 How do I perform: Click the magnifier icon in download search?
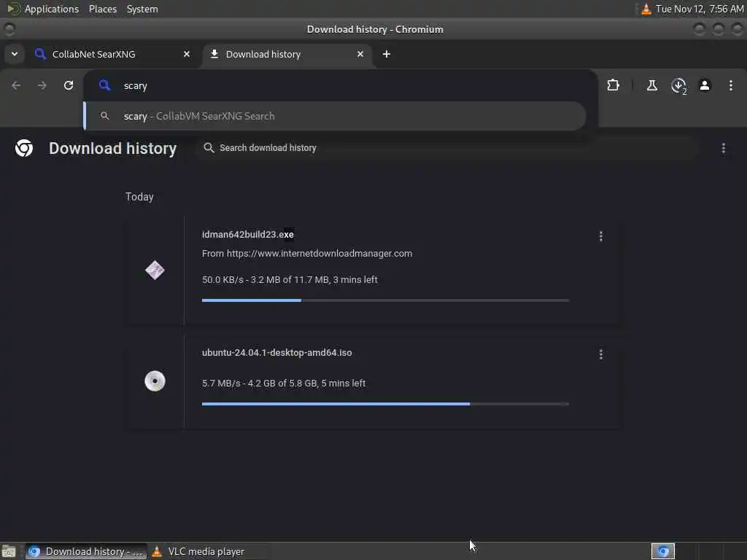pyautogui.click(x=209, y=148)
